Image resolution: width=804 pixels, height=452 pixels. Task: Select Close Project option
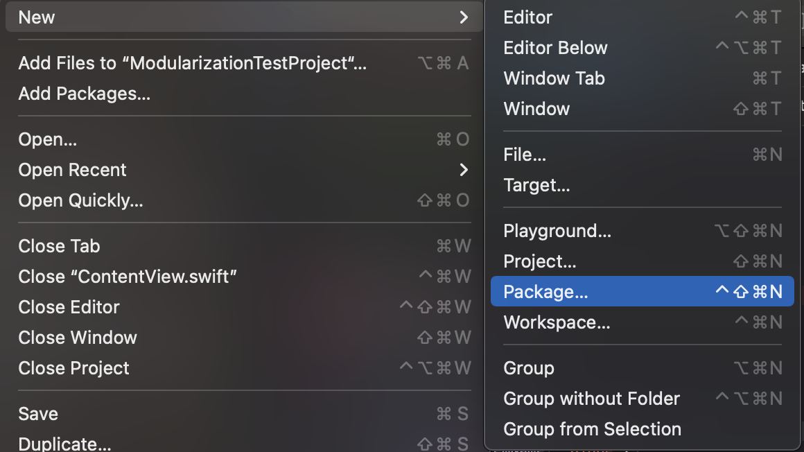pos(74,368)
